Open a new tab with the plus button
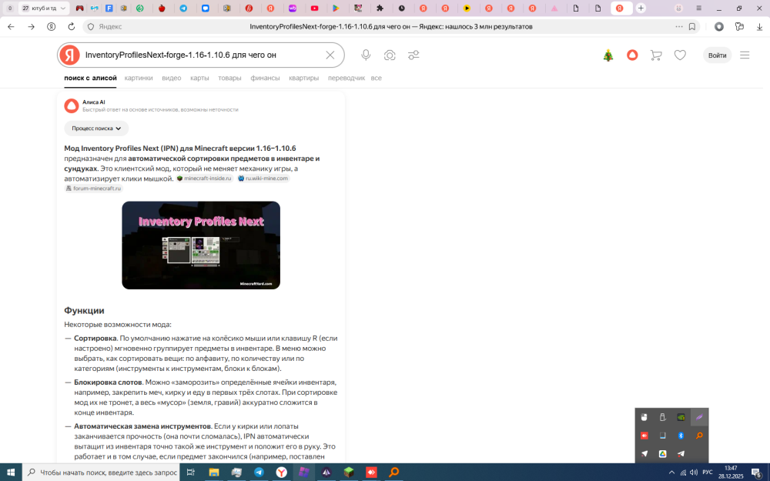The image size is (770, 481). coord(641,8)
